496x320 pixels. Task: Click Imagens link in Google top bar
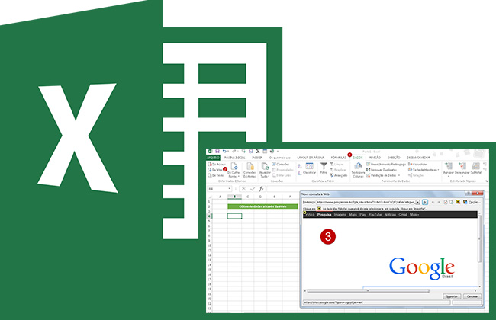coord(340,215)
